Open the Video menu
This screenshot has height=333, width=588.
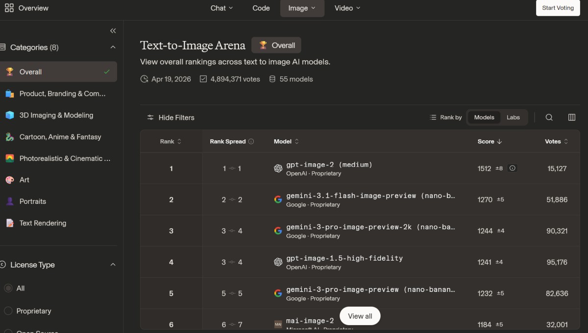pos(347,8)
